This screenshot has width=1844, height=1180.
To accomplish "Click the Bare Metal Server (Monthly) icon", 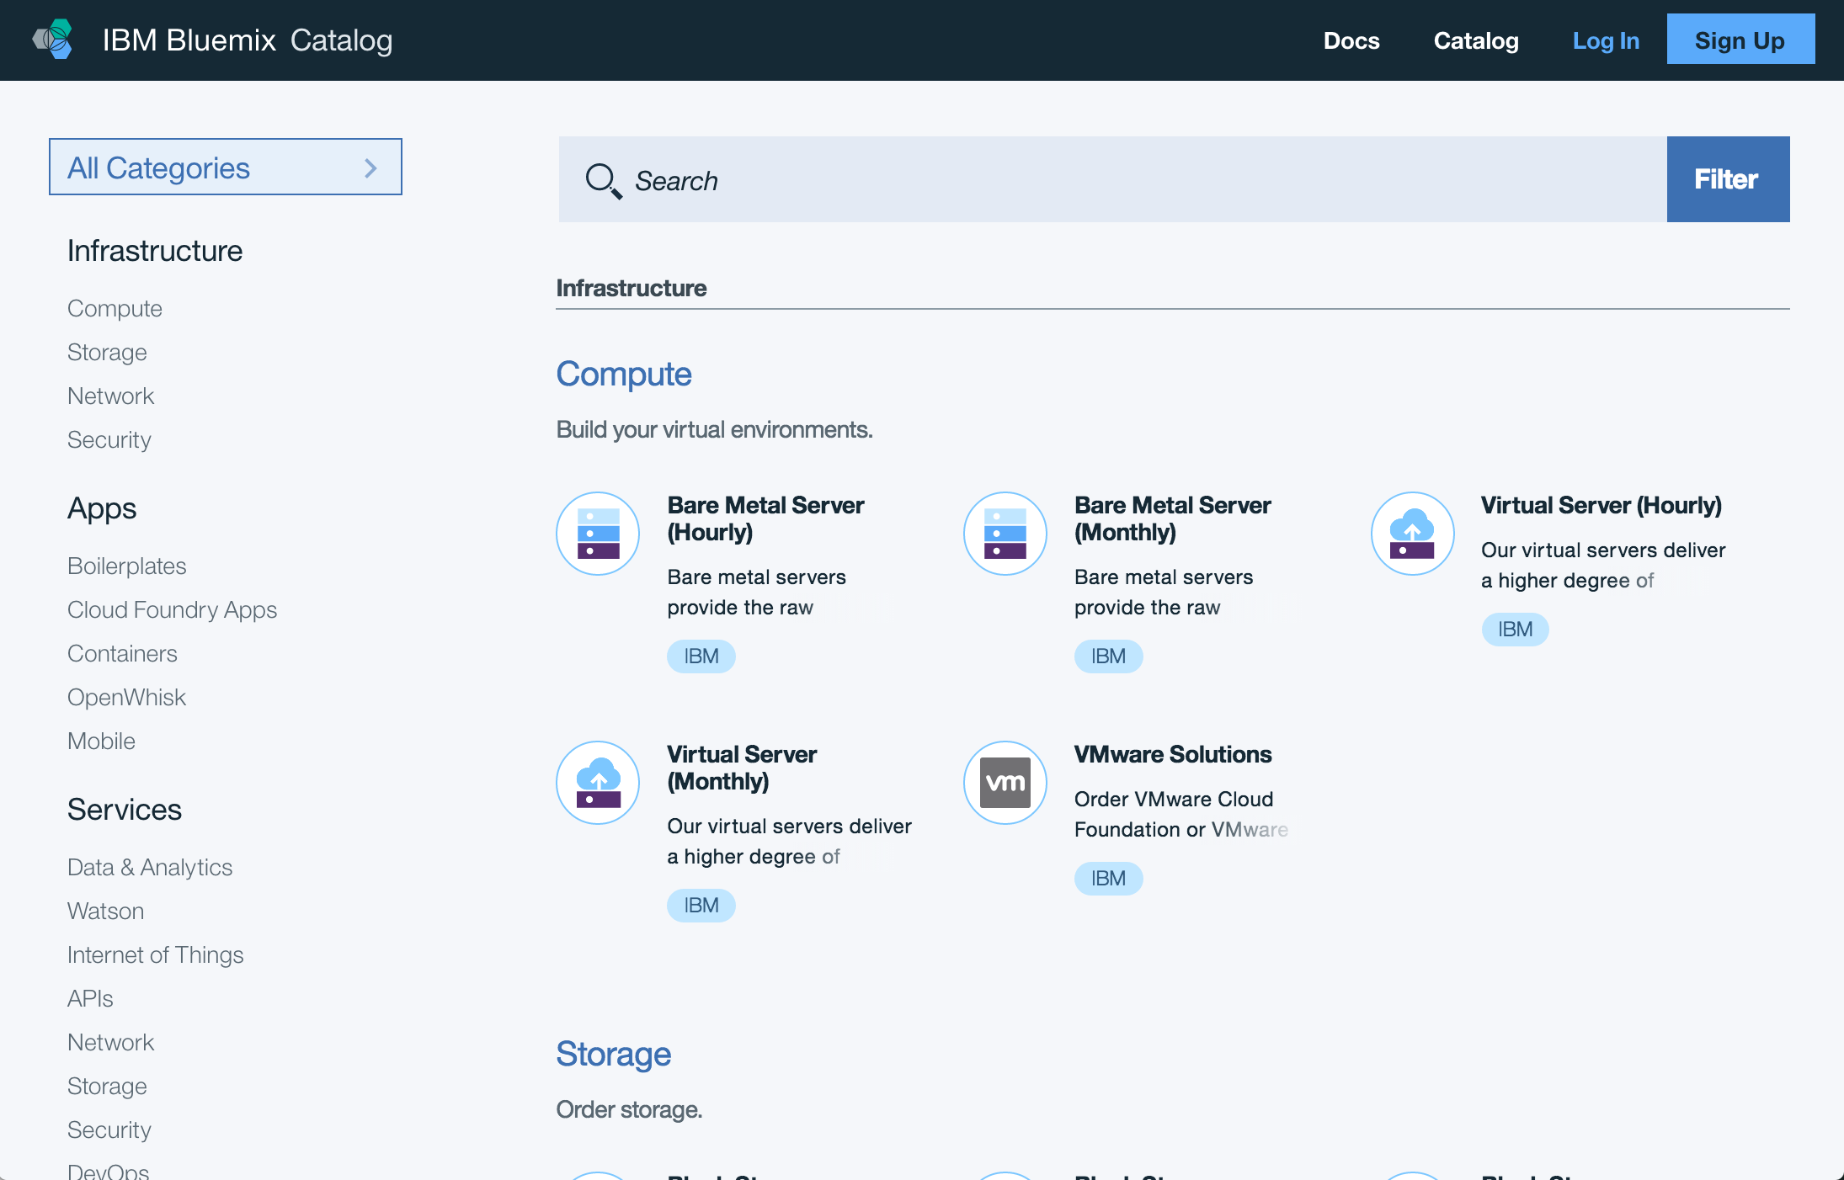I will (1005, 534).
